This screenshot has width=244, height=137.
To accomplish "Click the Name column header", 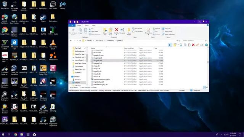I will pyautogui.click(x=93, y=48).
